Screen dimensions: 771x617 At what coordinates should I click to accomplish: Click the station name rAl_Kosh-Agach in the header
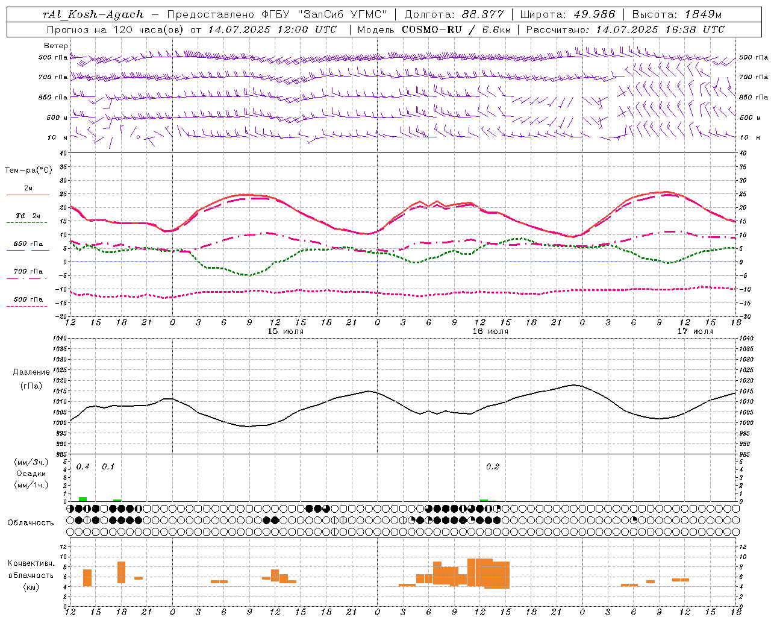point(93,14)
